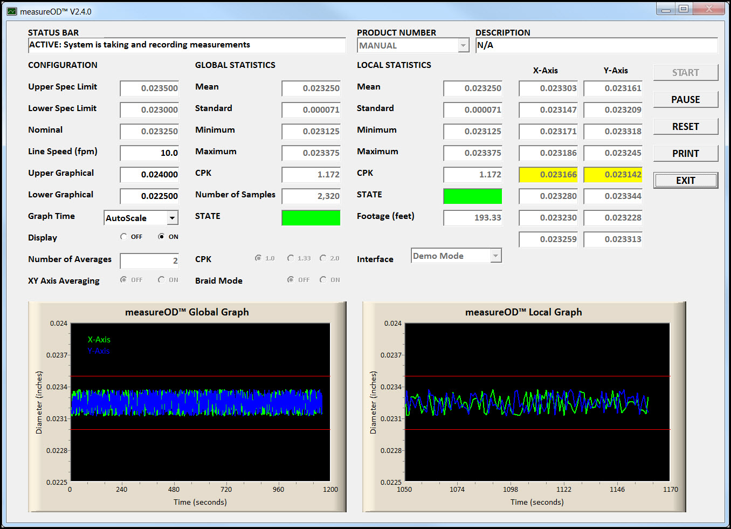731x529 pixels.
Task: Select Number of Samples value 2,320
Action: point(311,196)
